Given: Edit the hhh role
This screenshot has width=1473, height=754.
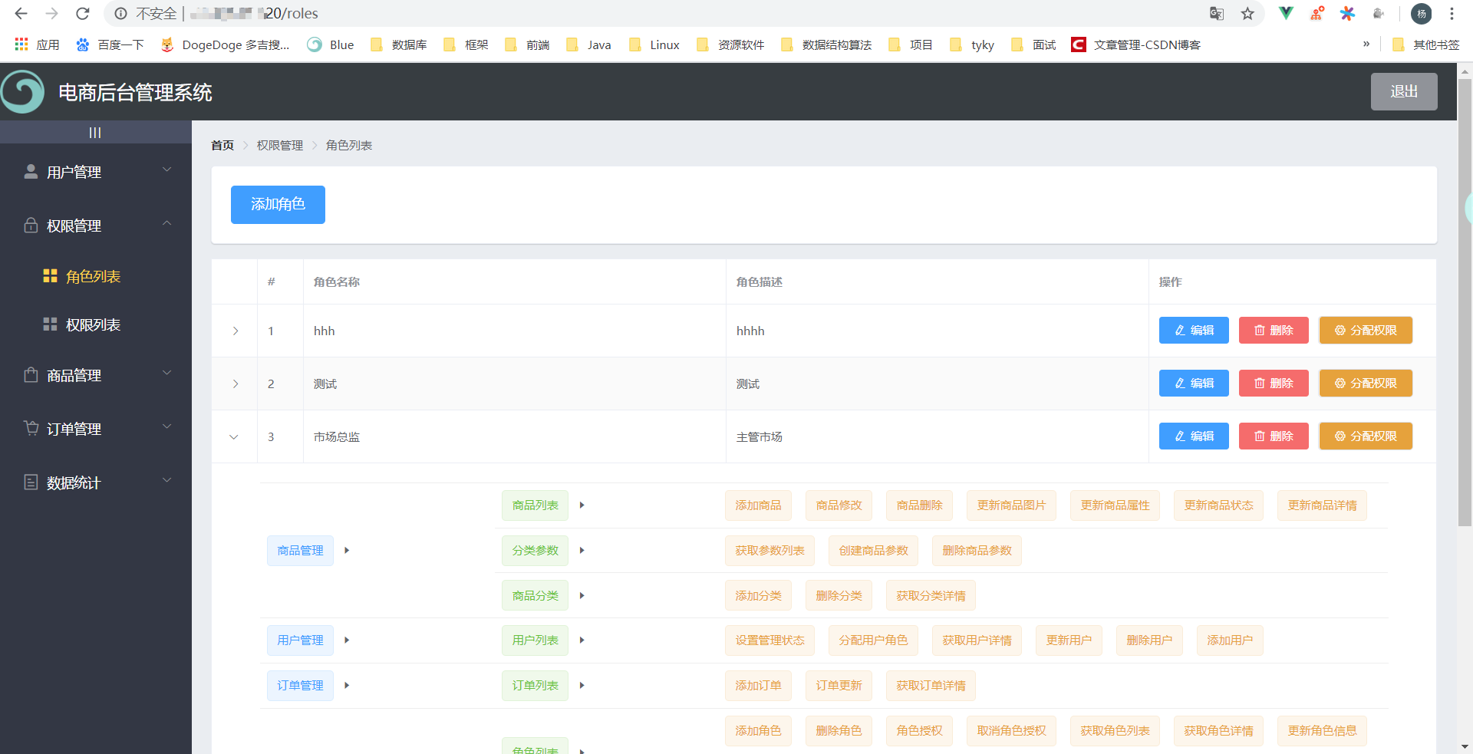Looking at the screenshot, I should tap(1194, 330).
